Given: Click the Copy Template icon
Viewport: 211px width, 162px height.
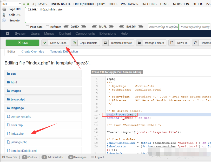Looking at the screenshot, I should pyautogui.click(x=74, y=43).
